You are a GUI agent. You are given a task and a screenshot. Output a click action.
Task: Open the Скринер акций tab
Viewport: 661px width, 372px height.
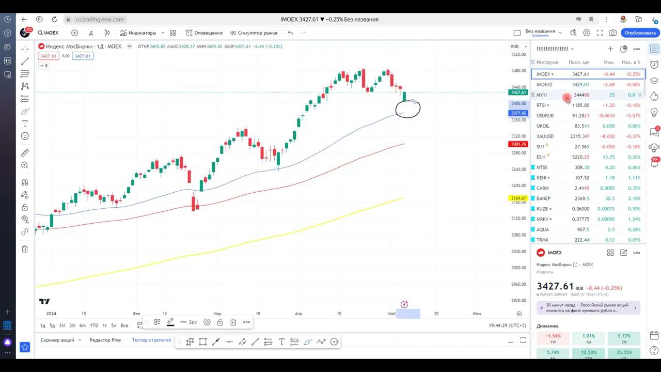(57, 340)
